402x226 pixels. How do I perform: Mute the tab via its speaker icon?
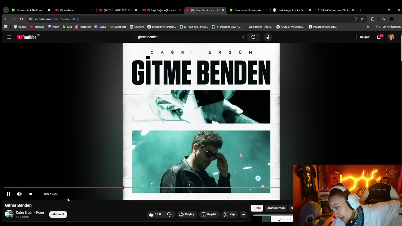[218, 10]
